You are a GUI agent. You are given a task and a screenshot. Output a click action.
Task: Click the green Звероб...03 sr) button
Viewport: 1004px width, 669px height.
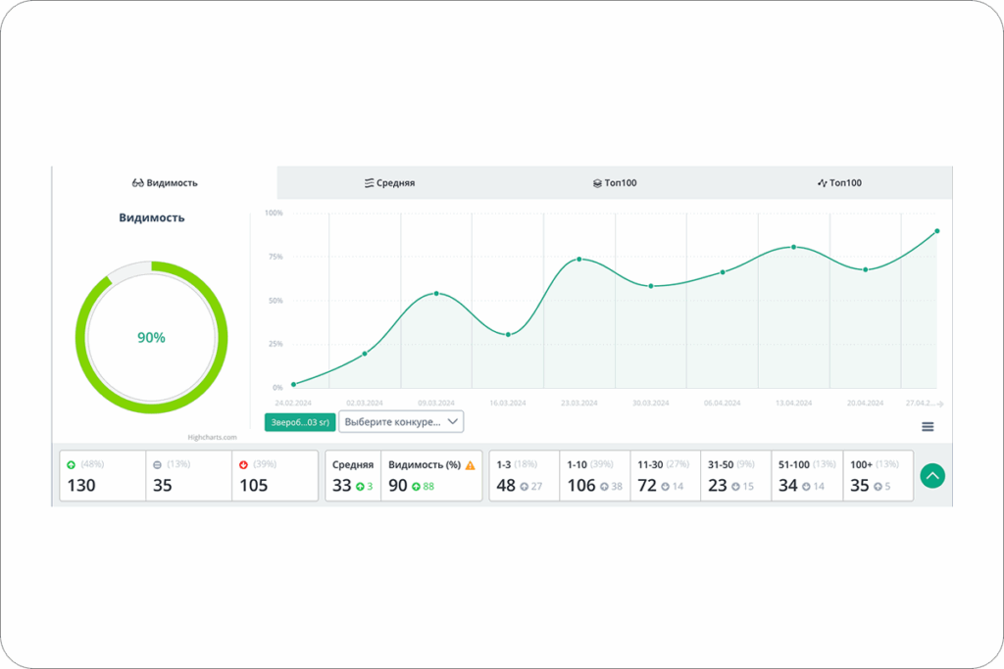click(x=300, y=422)
